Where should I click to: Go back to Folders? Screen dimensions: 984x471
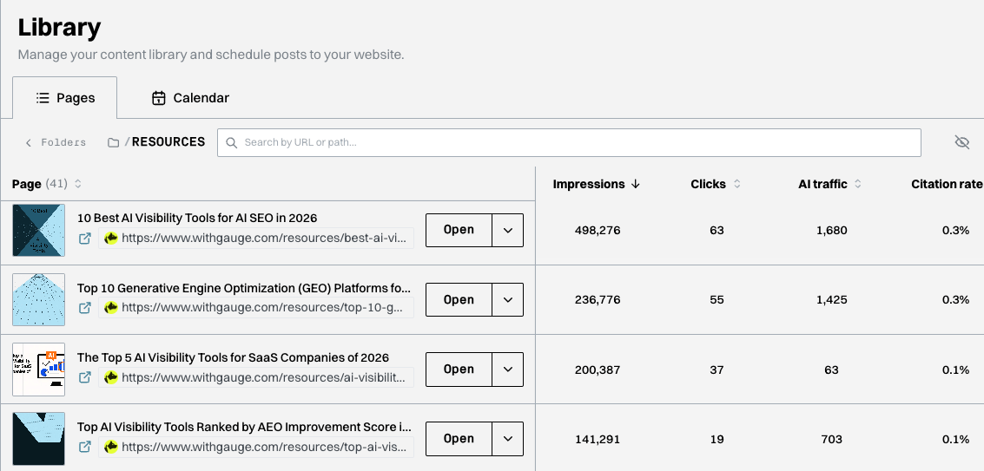(x=56, y=142)
